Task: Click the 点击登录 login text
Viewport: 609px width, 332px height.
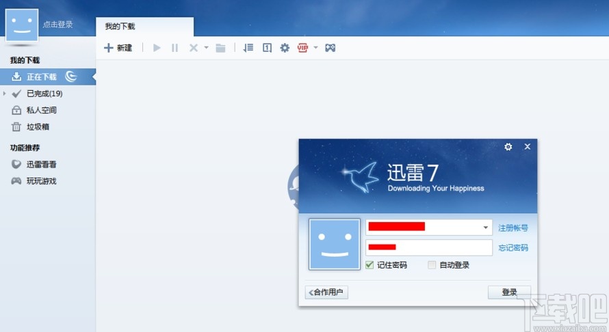Action: (x=58, y=25)
